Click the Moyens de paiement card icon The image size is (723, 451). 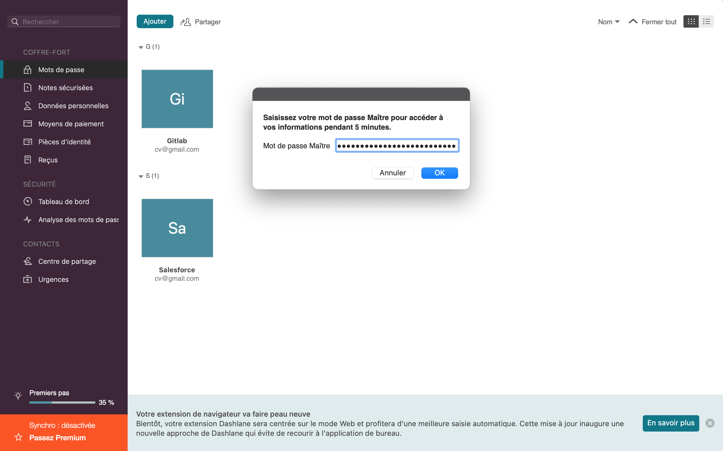(x=27, y=123)
